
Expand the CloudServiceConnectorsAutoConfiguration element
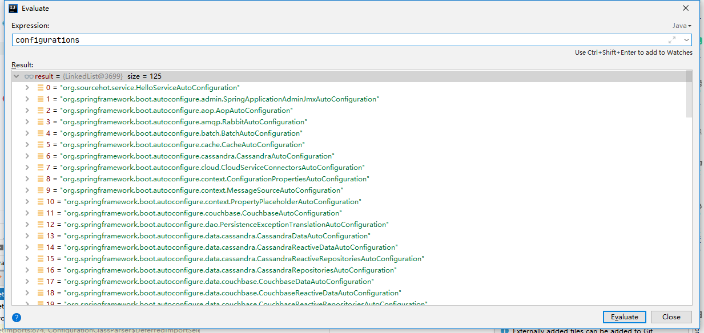tap(27, 168)
